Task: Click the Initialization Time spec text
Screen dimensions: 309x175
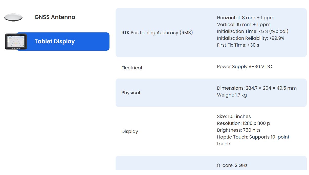Action: 253,31
